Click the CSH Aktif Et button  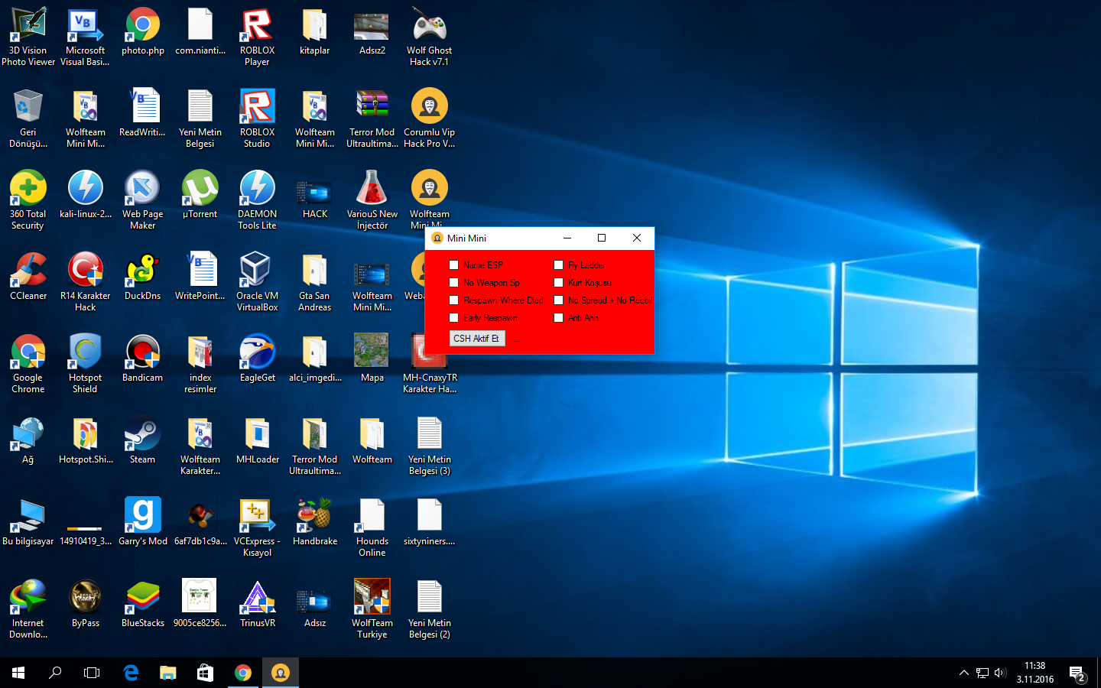tap(477, 338)
